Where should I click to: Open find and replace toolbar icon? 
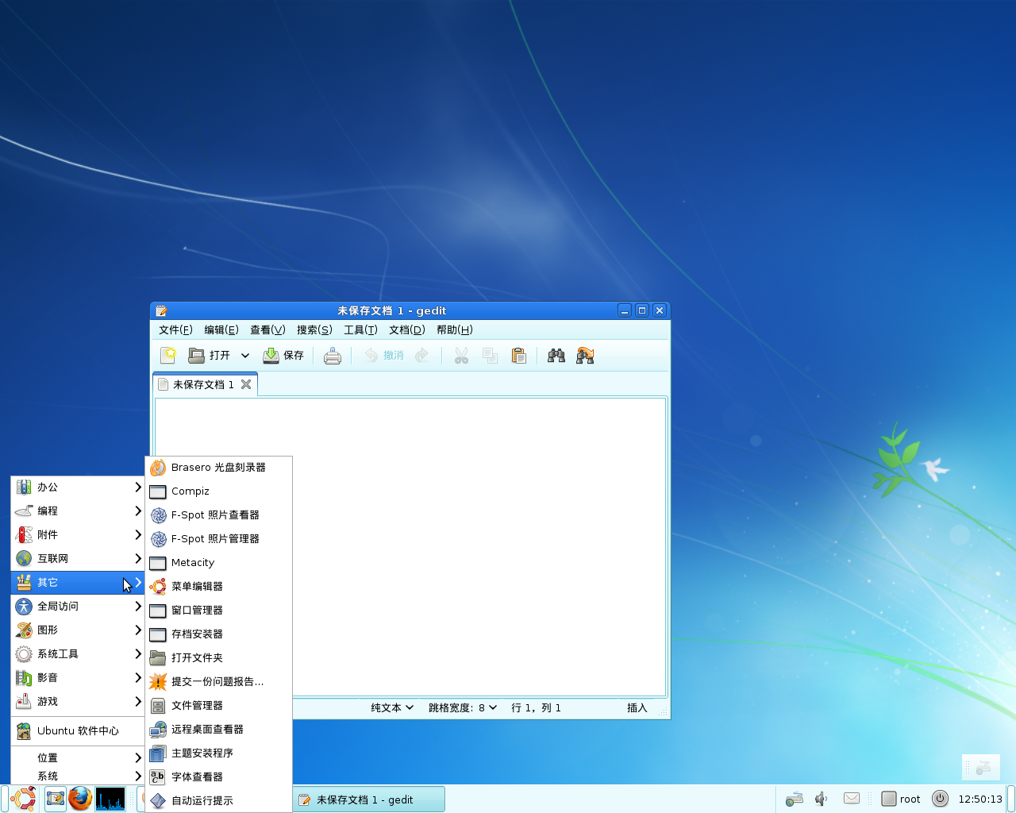[x=585, y=356]
